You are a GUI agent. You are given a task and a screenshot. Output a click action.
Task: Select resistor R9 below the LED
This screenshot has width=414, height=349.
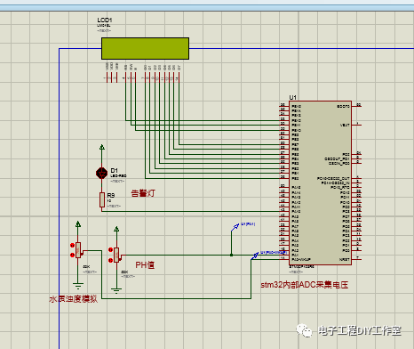102,199
